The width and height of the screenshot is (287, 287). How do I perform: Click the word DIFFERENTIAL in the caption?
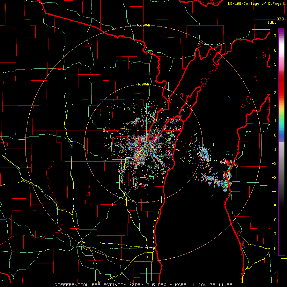[x=72, y=285]
